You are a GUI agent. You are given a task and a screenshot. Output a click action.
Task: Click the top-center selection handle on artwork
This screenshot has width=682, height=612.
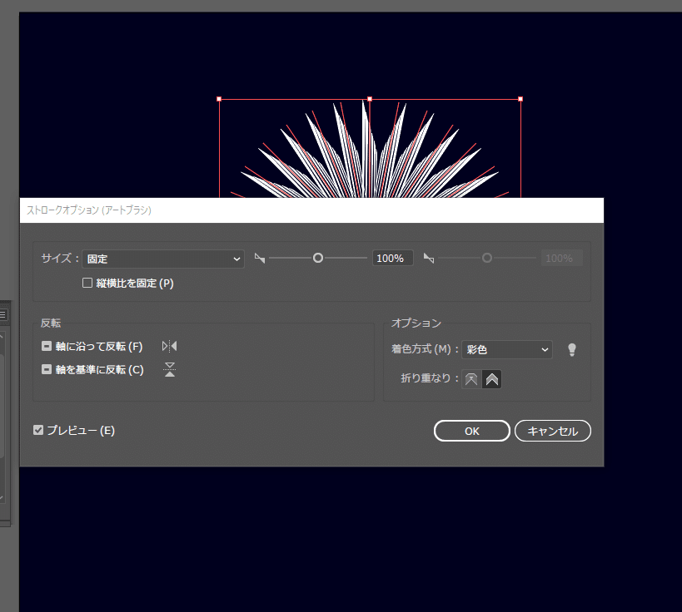370,99
